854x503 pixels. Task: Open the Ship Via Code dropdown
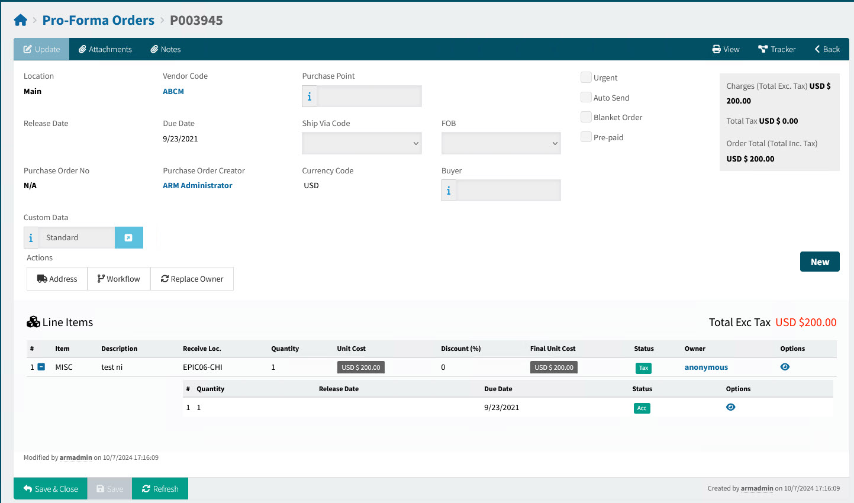[362, 143]
